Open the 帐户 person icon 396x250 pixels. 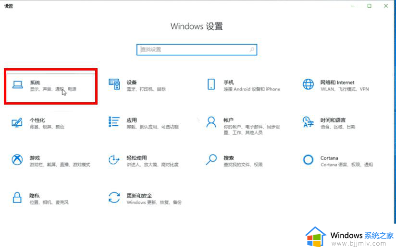pos(211,122)
